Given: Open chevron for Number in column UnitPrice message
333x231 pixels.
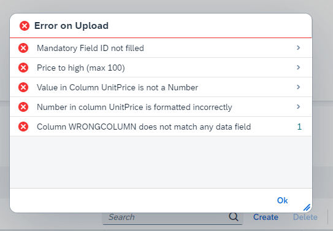Looking at the screenshot, I should 299,106.
